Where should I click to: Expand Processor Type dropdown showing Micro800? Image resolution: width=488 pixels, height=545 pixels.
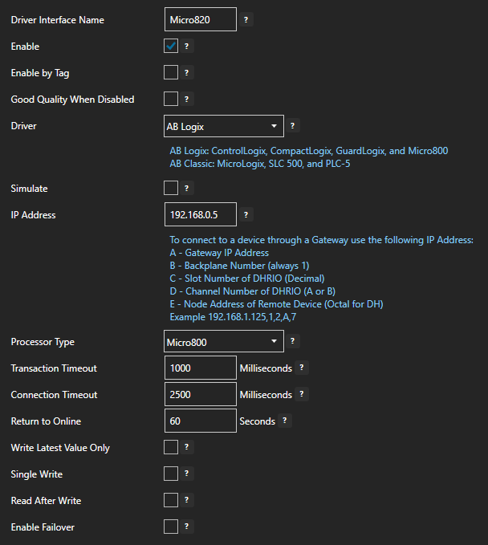224,342
